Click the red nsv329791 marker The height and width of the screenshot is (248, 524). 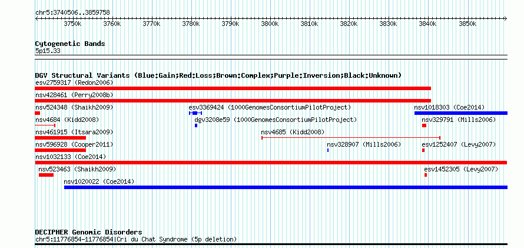pyautogui.click(x=424, y=125)
